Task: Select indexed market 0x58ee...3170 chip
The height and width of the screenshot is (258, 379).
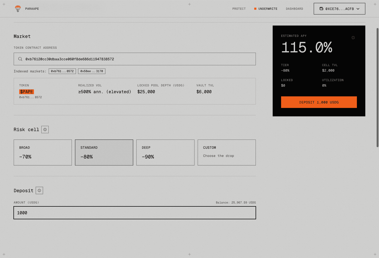Action: point(92,71)
